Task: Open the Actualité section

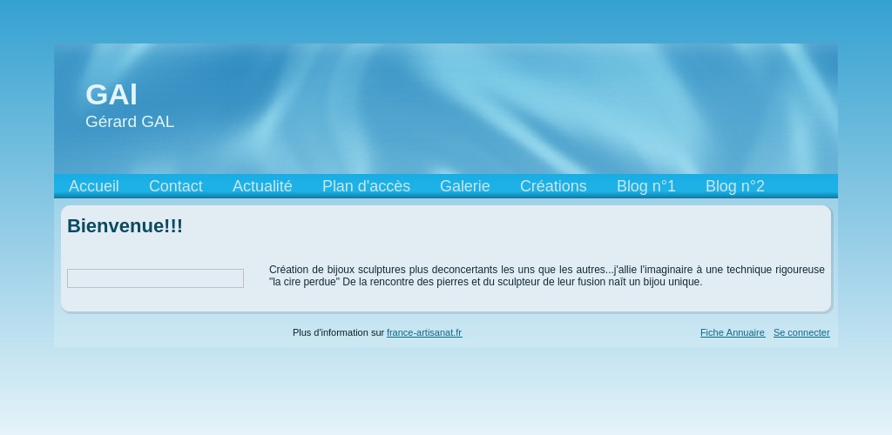Action: 262,186
